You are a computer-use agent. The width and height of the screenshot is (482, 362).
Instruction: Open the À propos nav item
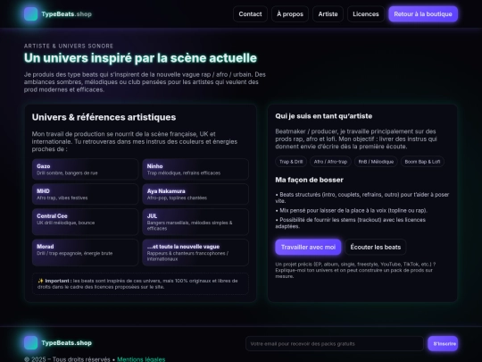point(290,13)
